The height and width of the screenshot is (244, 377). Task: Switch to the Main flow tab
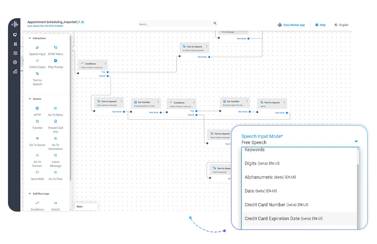point(80,206)
